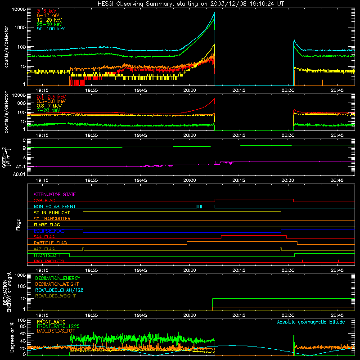Click the PARTICLE_FLAG label
Viewport: 360px width, 360px height.
[50, 243]
